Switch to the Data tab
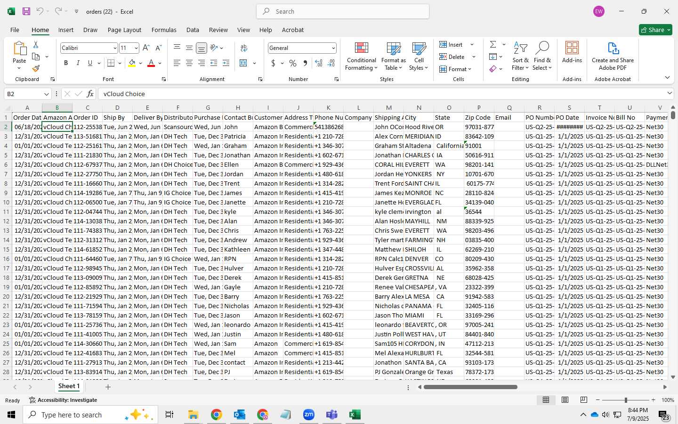 pyautogui.click(x=193, y=30)
